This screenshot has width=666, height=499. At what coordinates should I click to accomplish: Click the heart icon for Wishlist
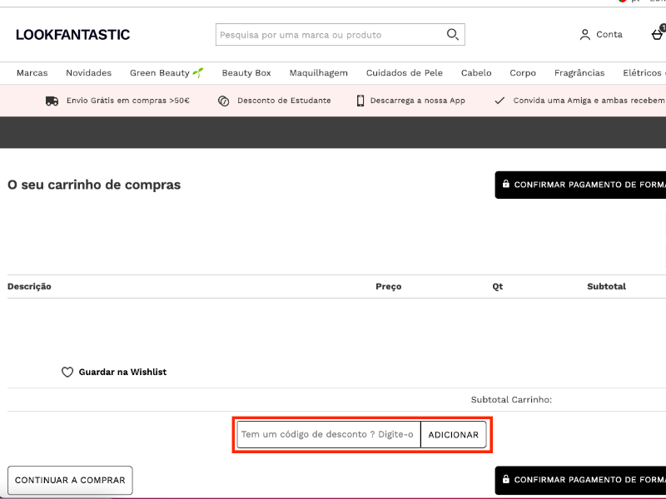[67, 372]
